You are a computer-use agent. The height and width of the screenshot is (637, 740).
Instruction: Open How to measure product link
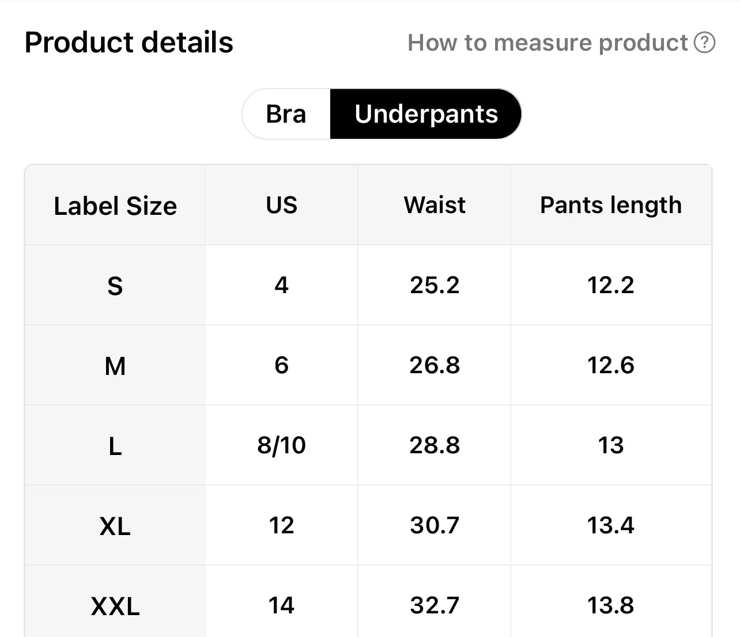point(548,43)
